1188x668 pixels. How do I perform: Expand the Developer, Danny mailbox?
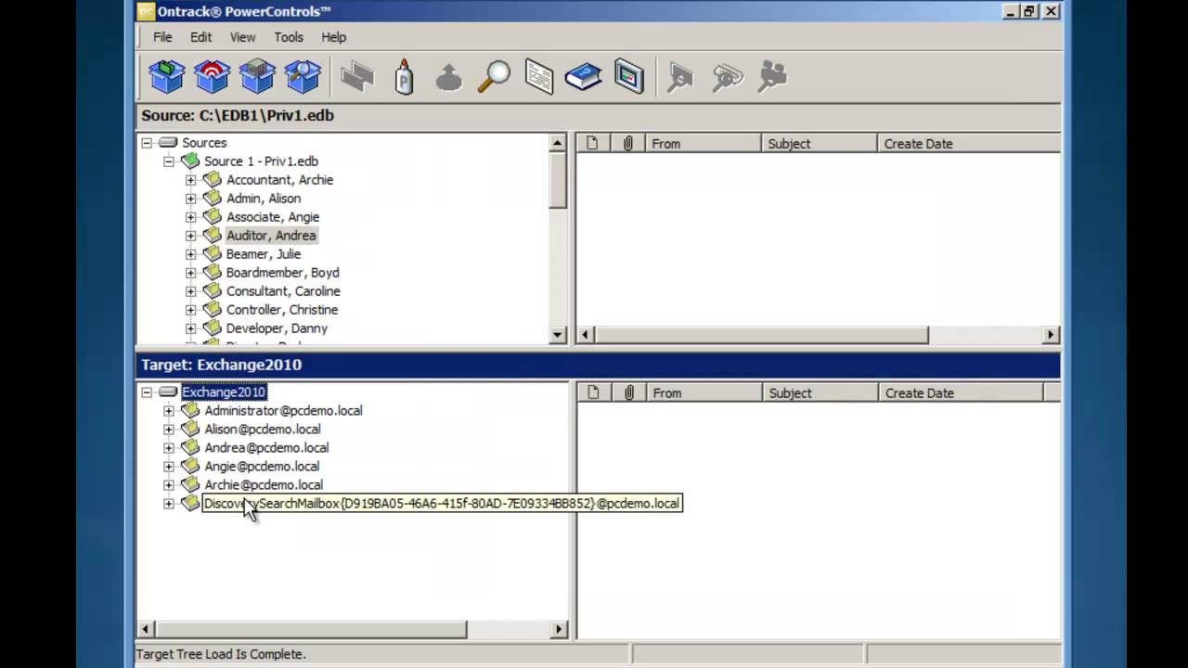click(191, 328)
